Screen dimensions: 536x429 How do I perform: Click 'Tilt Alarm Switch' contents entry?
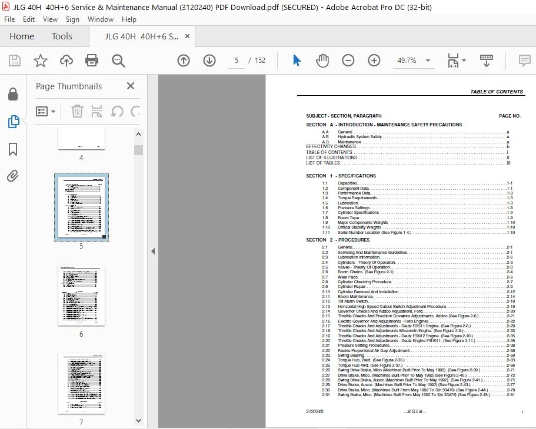pyautogui.click(x=353, y=301)
